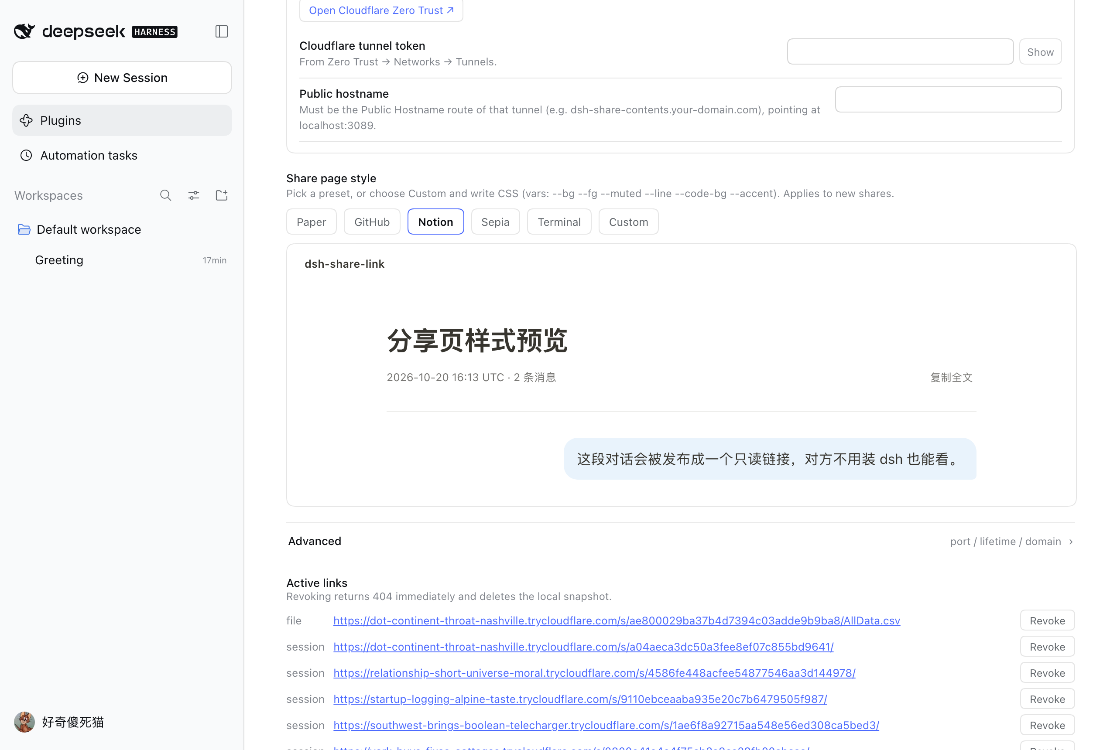Click the user avatar picture
1117x750 pixels.
click(x=24, y=722)
